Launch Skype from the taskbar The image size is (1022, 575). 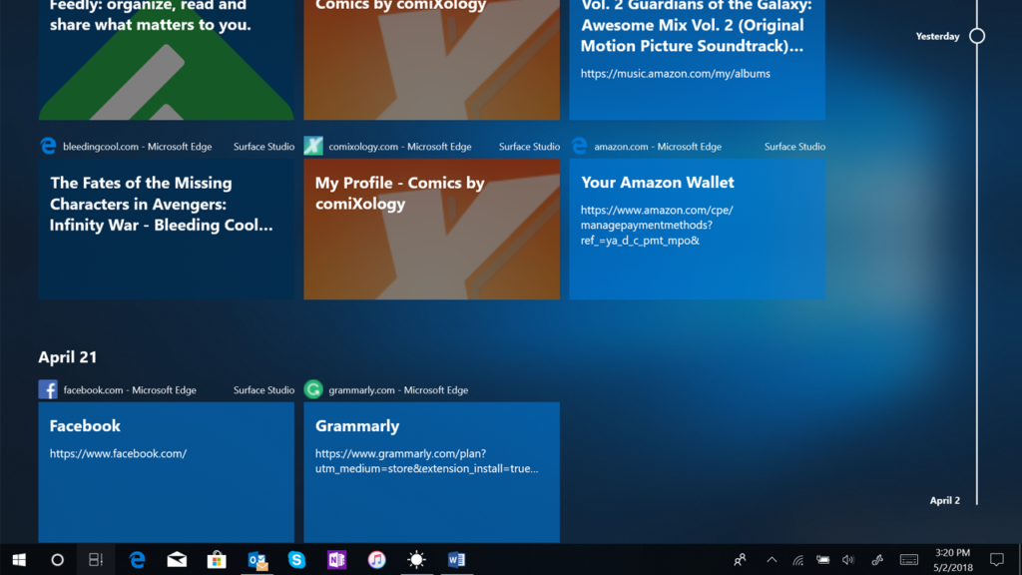click(296, 559)
